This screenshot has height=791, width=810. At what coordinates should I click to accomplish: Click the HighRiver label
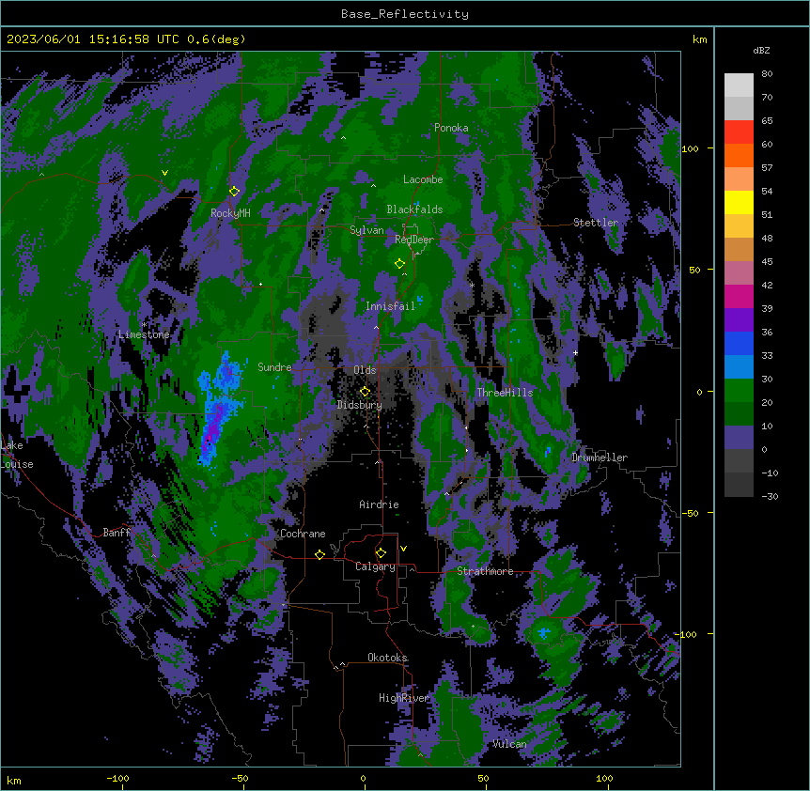[404, 698]
